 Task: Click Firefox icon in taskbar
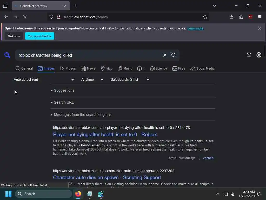(78, 194)
